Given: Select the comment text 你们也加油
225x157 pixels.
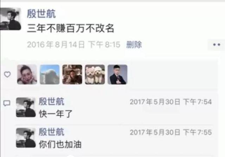Looking at the screenshot, I should coord(60,144).
